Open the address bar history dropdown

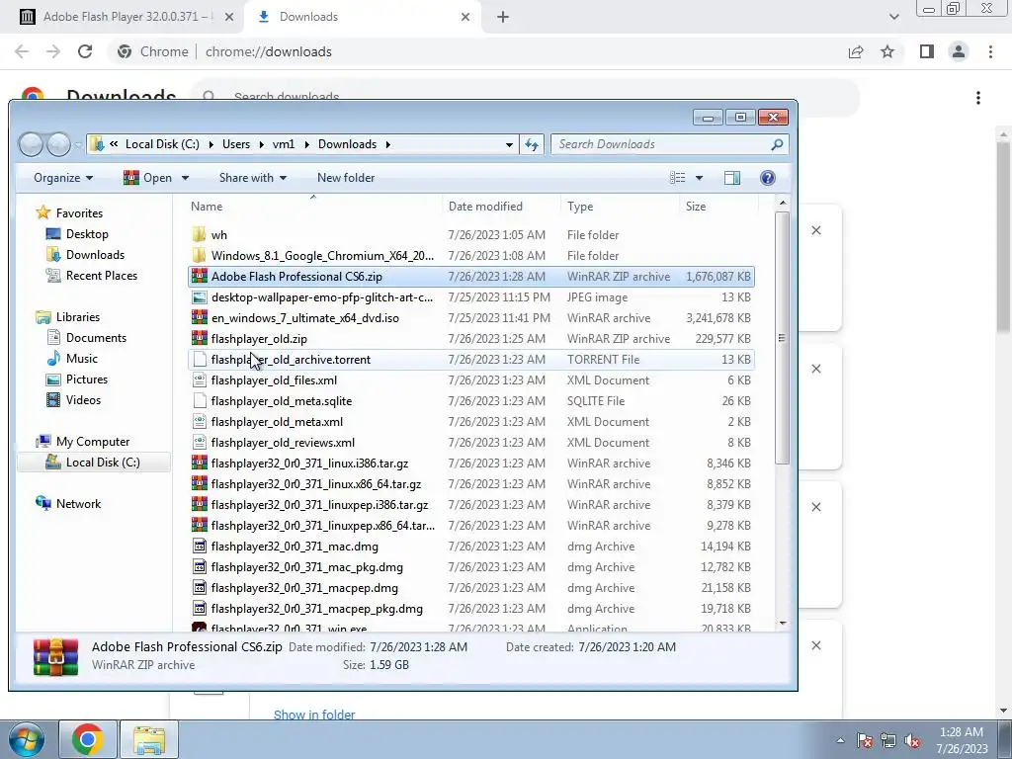(509, 144)
